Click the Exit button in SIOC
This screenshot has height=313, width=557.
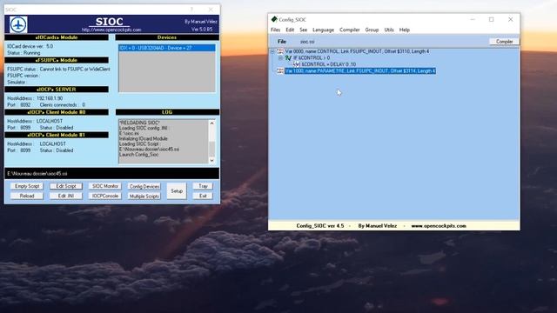pyautogui.click(x=203, y=196)
